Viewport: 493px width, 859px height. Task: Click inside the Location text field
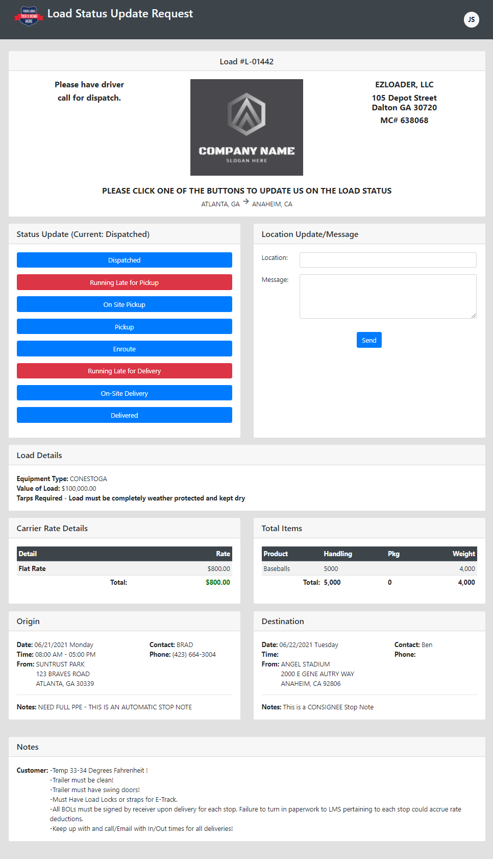coord(387,259)
